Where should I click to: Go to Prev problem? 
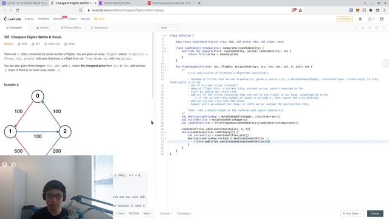(x=120, y=214)
